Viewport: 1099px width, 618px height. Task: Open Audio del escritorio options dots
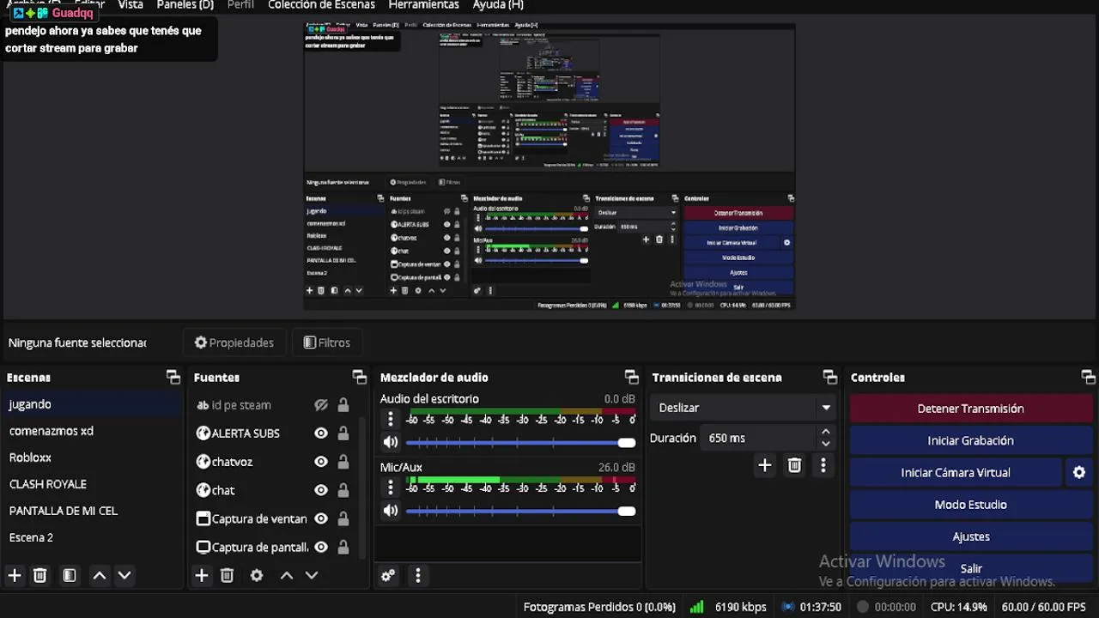tap(391, 419)
